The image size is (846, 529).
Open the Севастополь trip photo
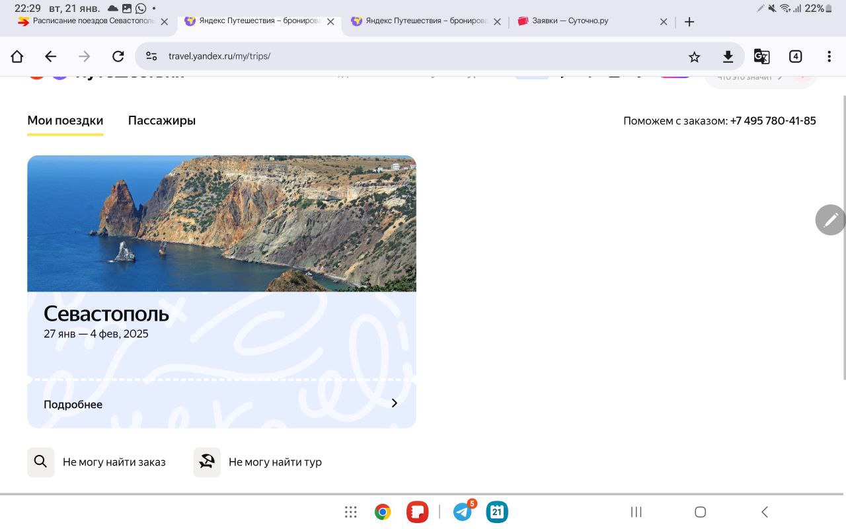(221, 224)
